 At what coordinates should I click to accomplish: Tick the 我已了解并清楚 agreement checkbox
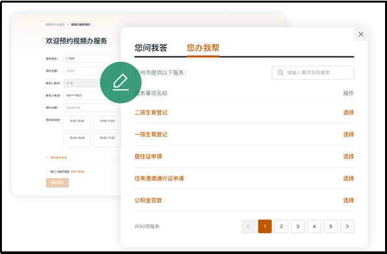[47, 171]
